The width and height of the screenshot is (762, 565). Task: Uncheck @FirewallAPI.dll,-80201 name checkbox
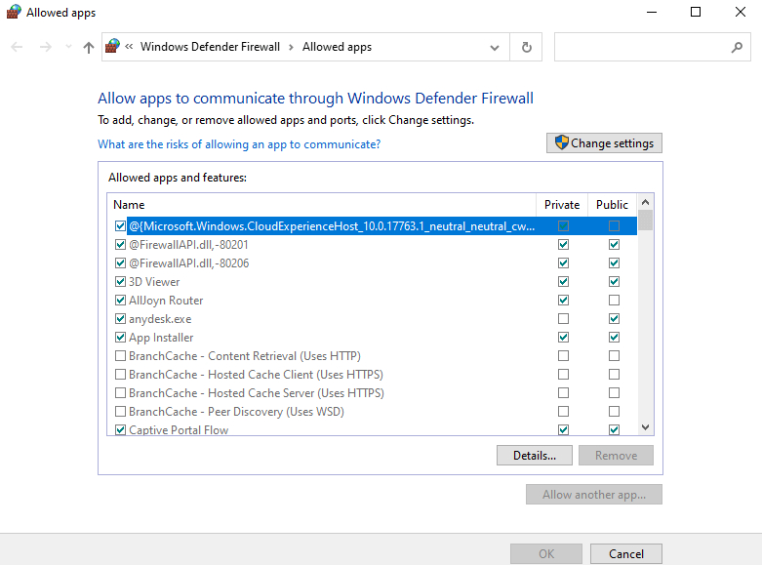pyautogui.click(x=120, y=245)
